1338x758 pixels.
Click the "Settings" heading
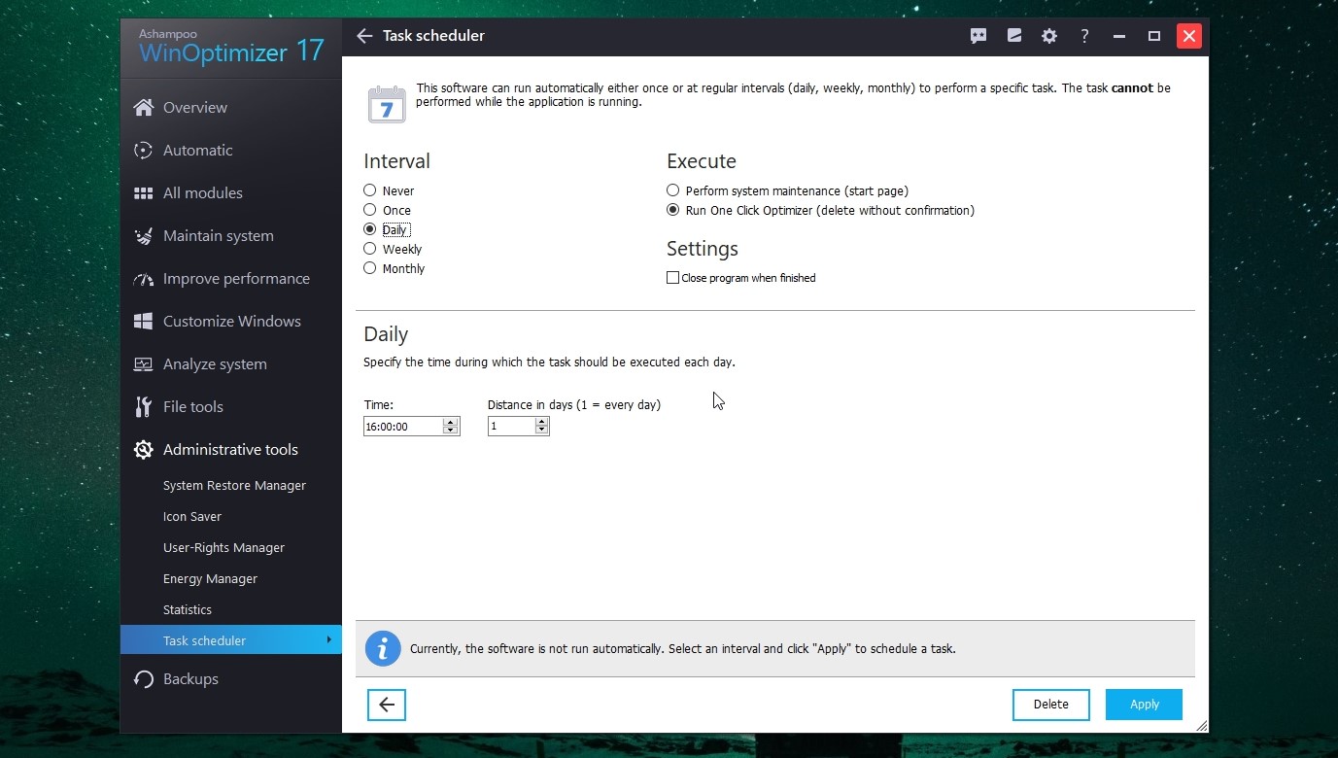pos(703,249)
